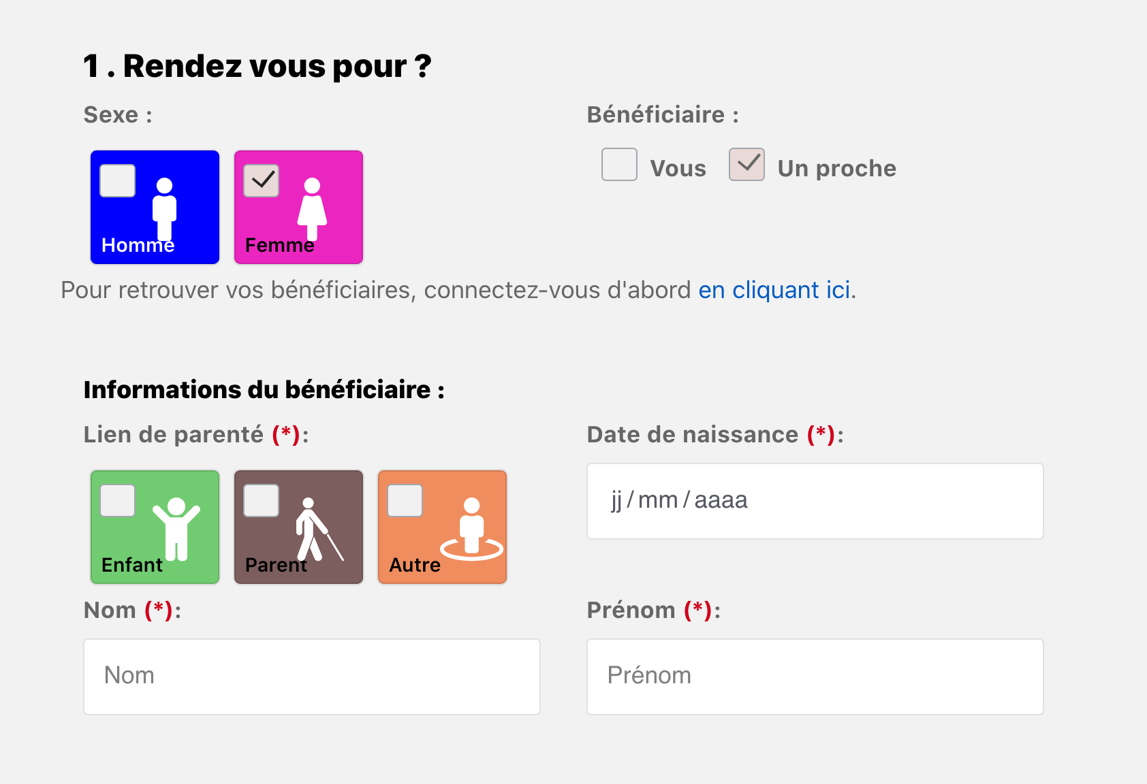The image size is (1147, 784).
Task: Open the 'en cliquant ici' login link
Action: [x=775, y=291]
